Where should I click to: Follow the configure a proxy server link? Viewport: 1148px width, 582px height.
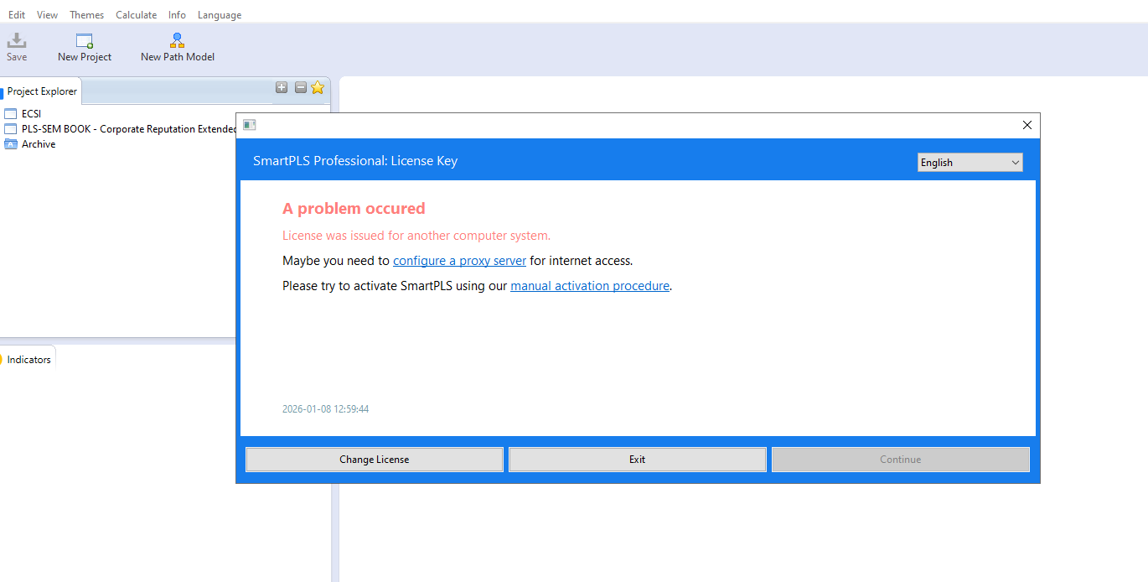pyautogui.click(x=459, y=261)
